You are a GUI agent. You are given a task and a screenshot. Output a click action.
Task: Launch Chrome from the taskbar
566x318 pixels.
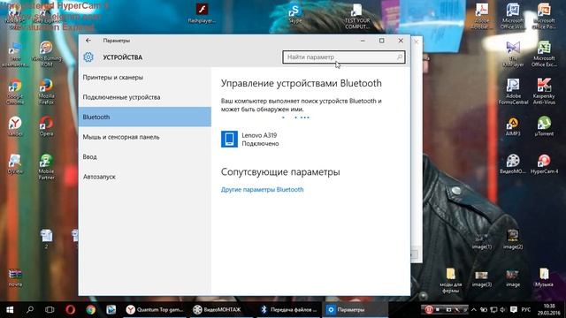pos(90,310)
